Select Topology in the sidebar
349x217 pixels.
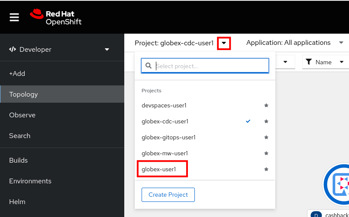(62, 94)
